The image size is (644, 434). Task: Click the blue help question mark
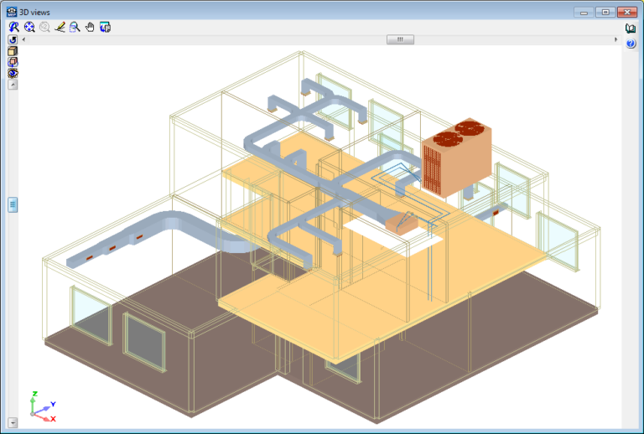[631, 43]
